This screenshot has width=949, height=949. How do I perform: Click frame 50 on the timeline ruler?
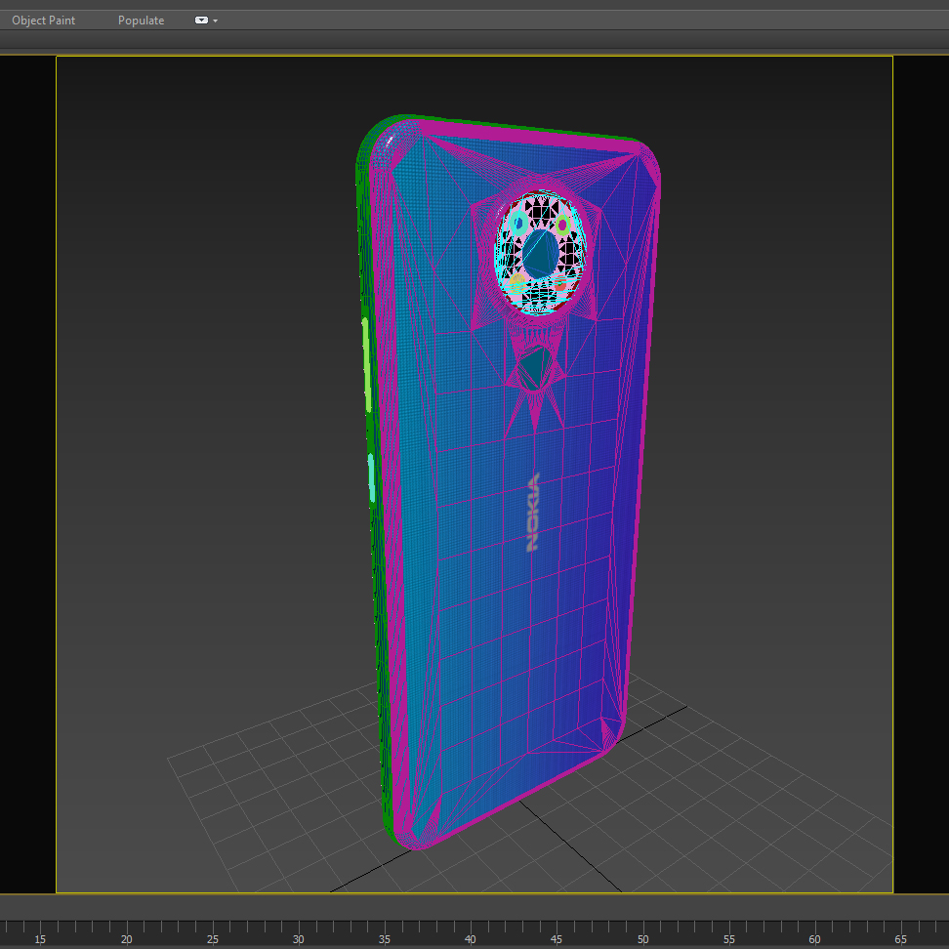[x=642, y=939]
